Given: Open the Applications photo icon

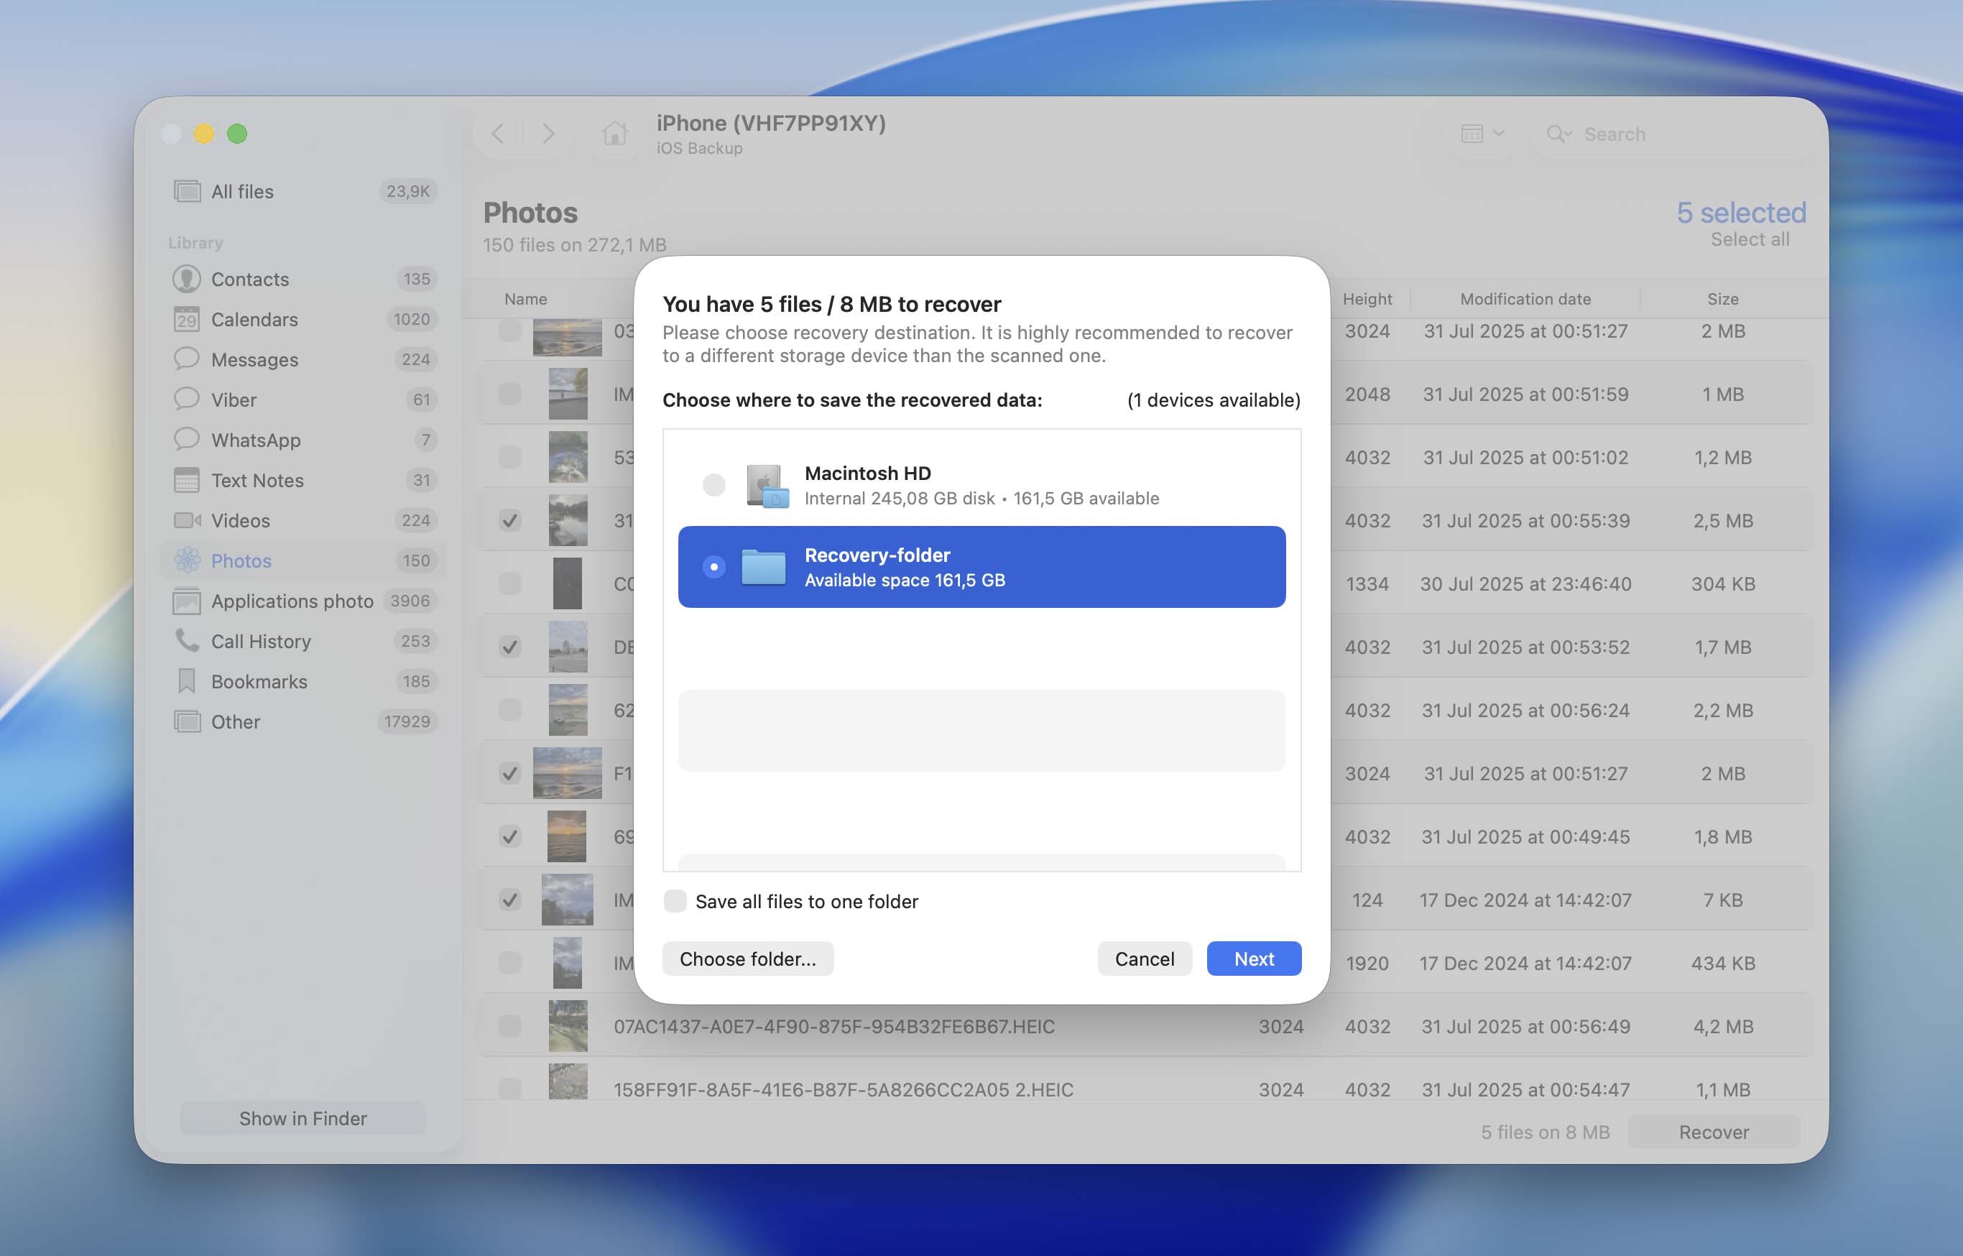Looking at the screenshot, I should pos(187,601).
